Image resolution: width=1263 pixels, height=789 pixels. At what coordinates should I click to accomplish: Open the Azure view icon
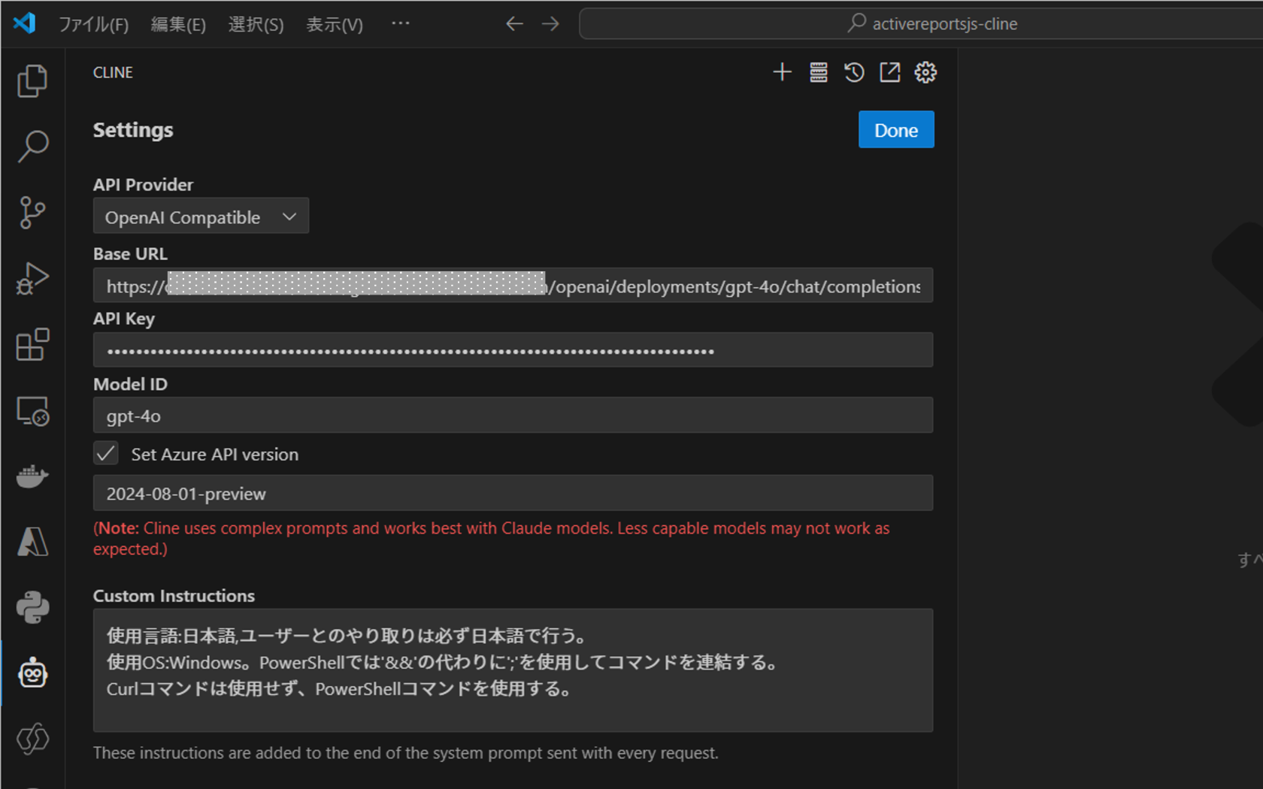pyautogui.click(x=32, y=542)
